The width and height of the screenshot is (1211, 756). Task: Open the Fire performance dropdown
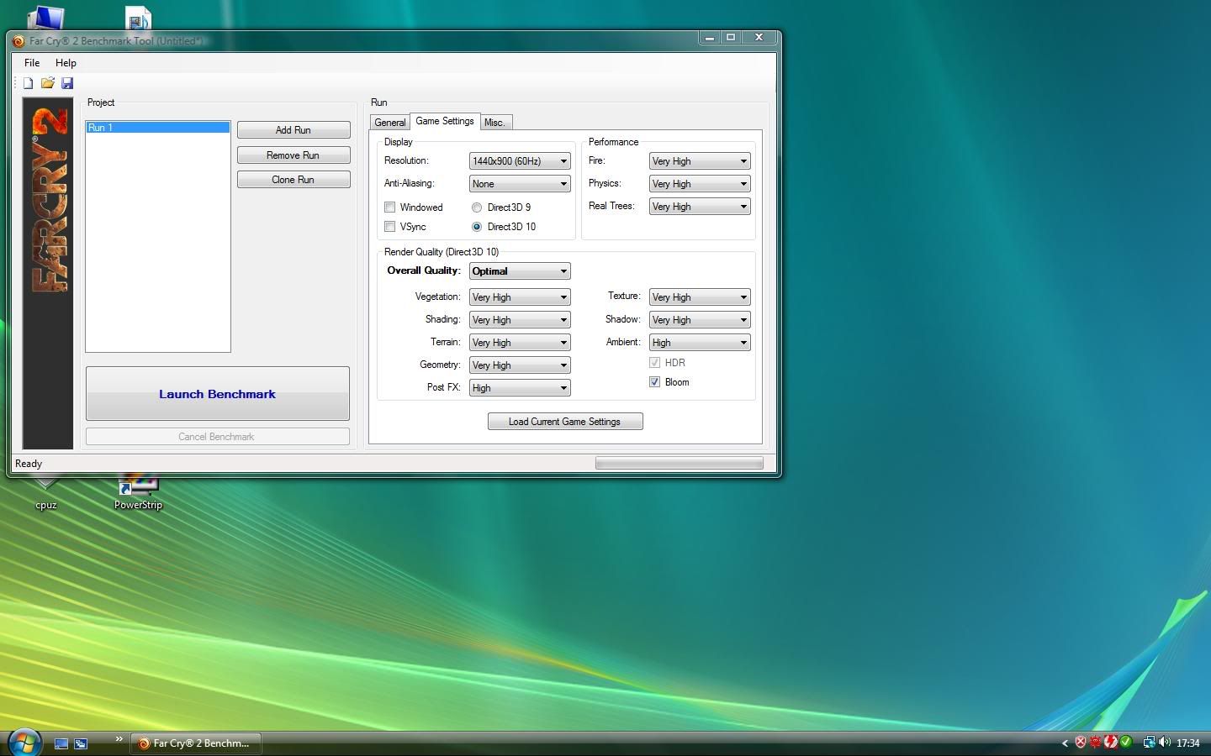point(700,161)
